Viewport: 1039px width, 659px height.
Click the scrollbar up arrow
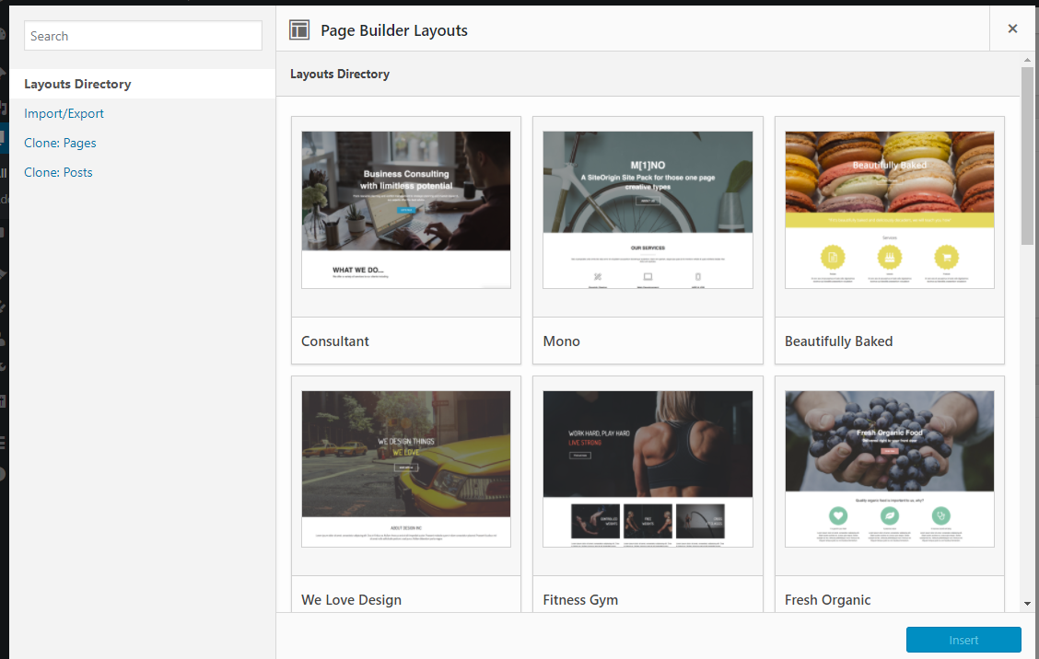click(1027, 60)
